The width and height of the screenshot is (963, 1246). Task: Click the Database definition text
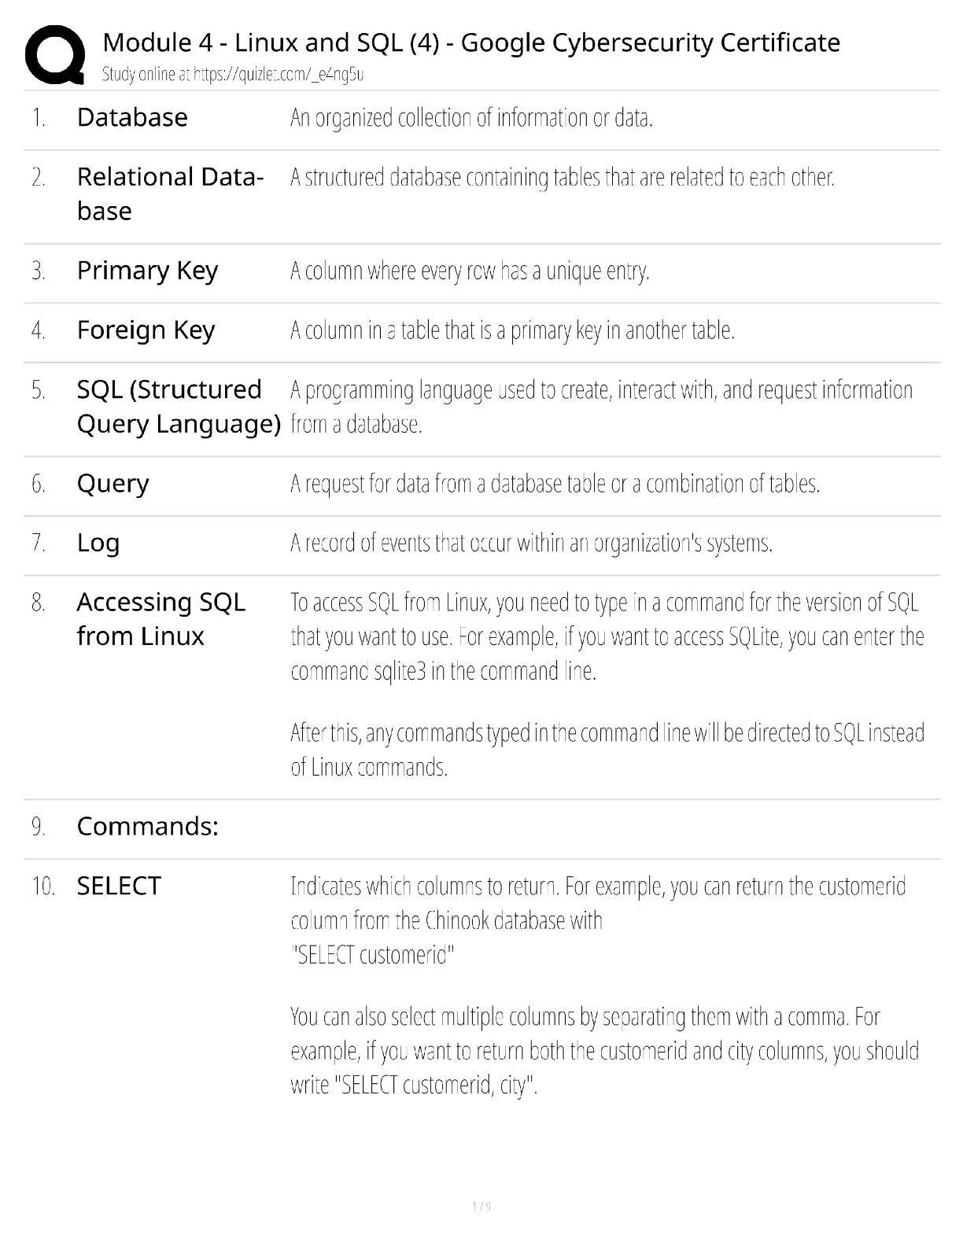pyautogui.click(x=471, y=118)
